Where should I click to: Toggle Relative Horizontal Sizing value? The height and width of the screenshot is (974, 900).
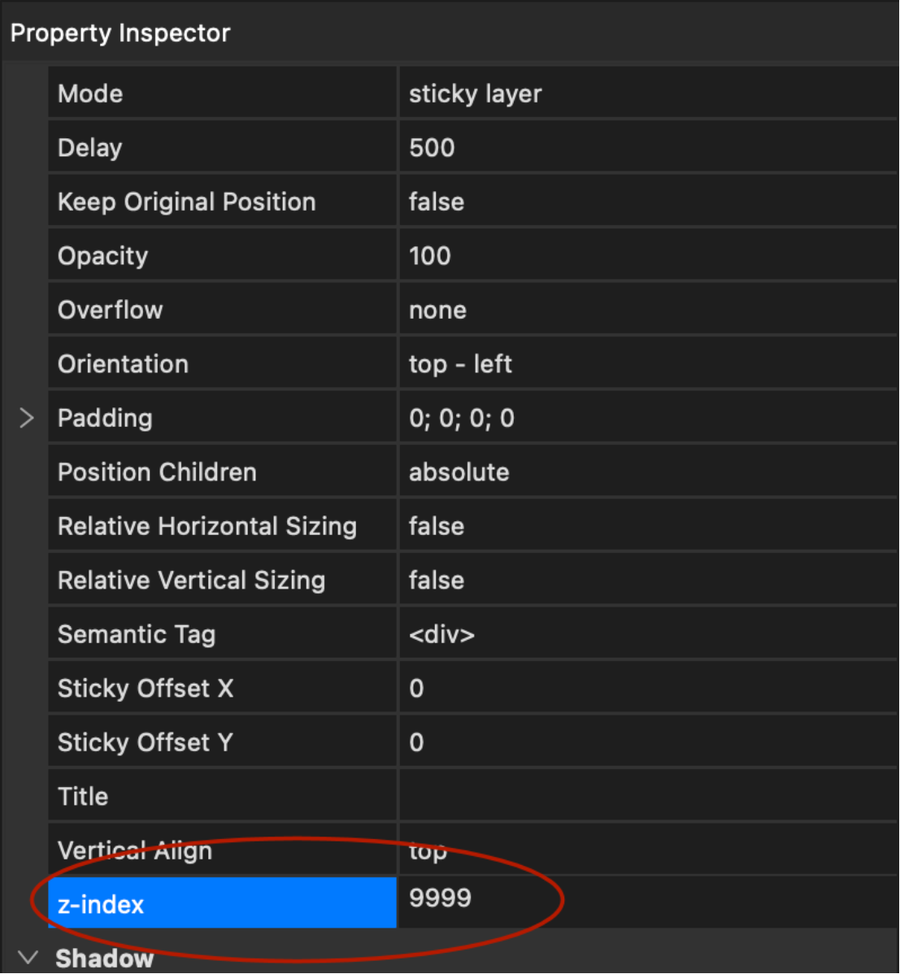(646, 526)
